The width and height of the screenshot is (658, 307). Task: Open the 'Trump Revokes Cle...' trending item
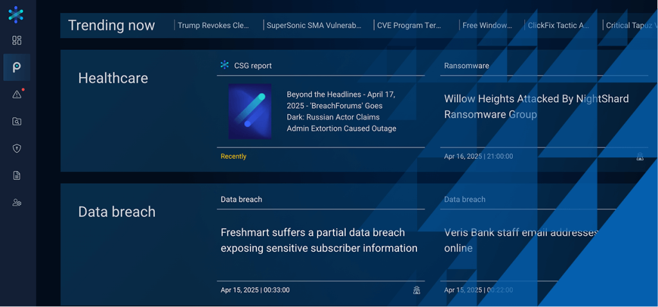(213, 26)
